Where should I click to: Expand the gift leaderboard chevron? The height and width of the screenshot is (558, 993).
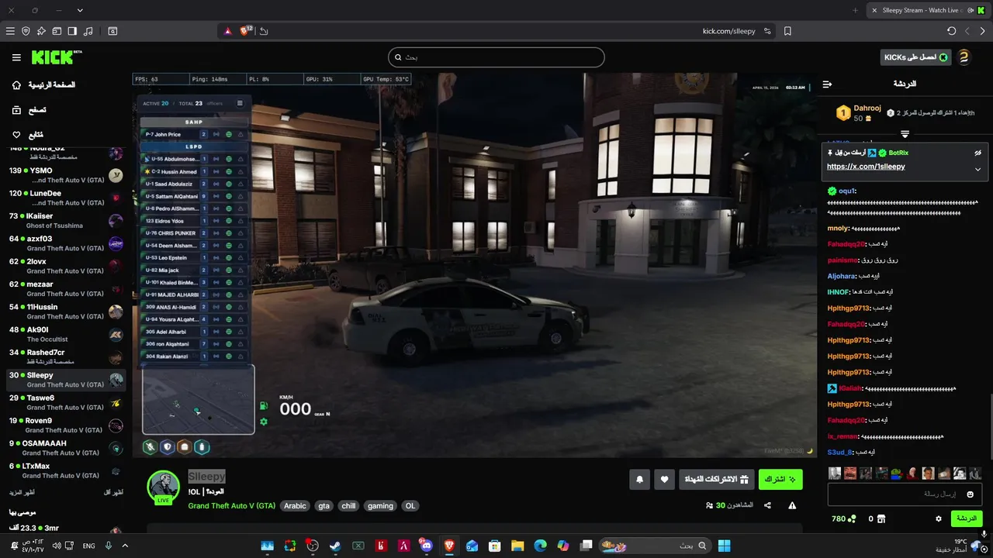coord(905,134)
